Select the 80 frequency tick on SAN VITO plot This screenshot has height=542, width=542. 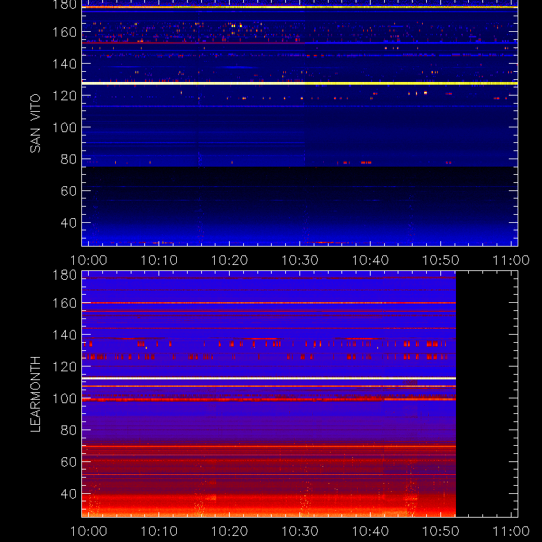[68, 159]
